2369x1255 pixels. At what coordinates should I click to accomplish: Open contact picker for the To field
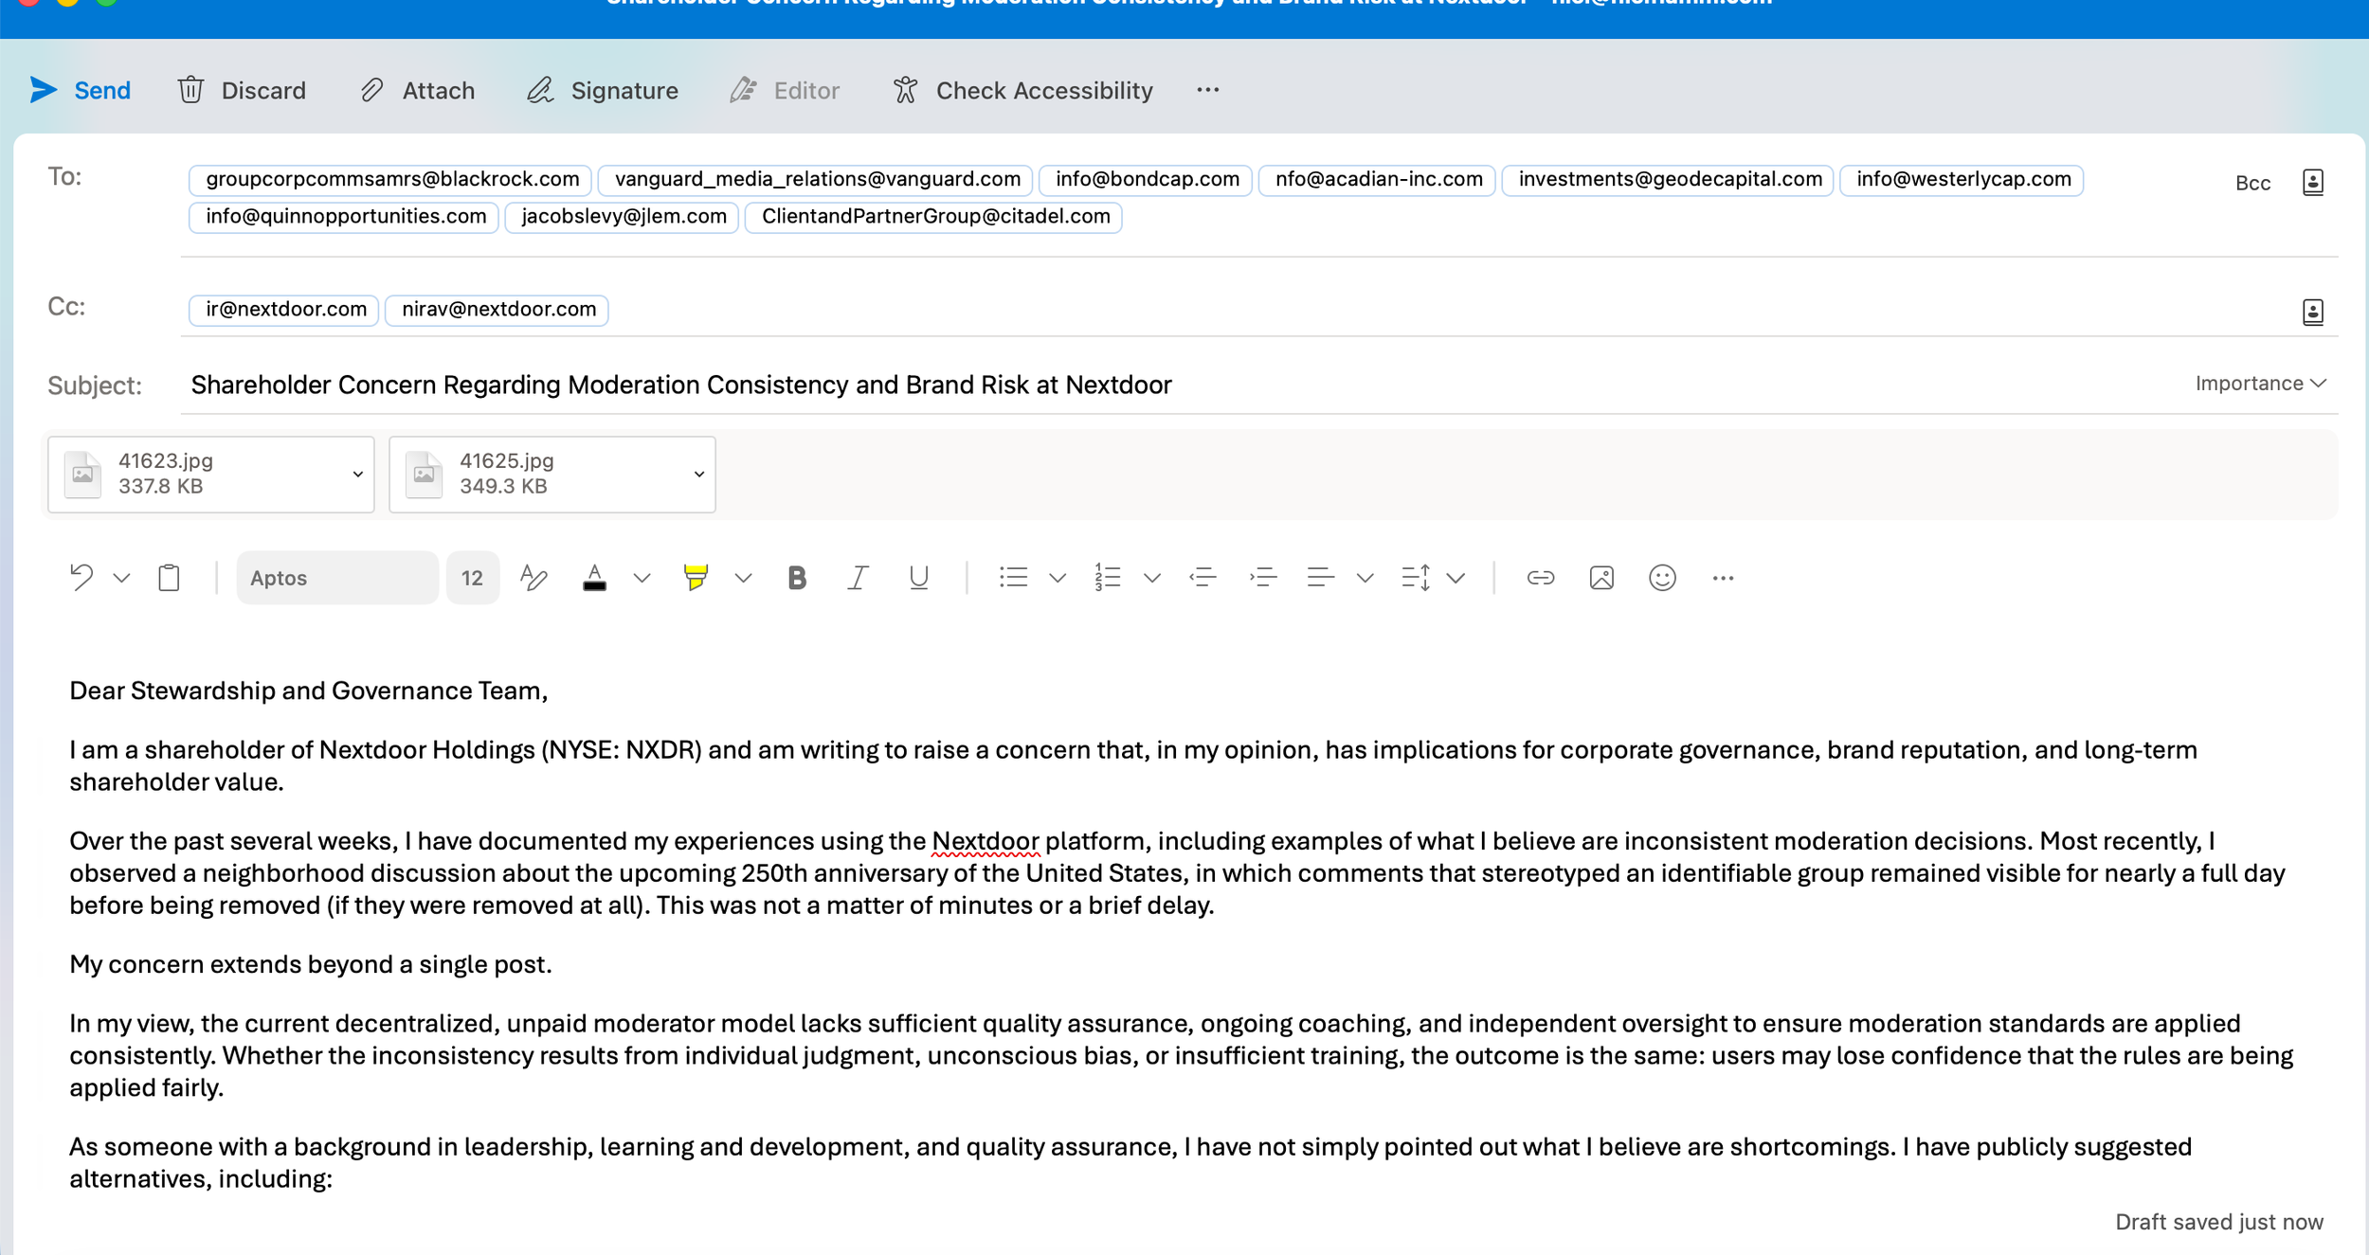[x=2312, y=182]
